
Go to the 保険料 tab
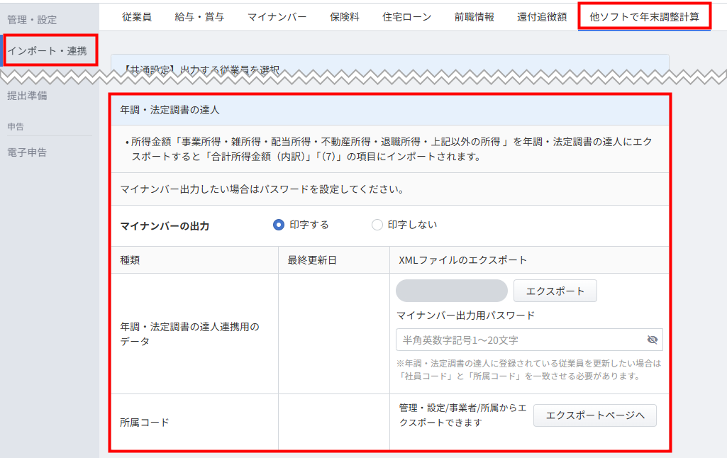point(345,17)
